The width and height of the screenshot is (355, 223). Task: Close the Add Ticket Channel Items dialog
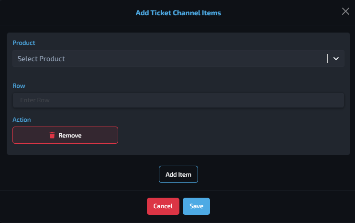pyautogui.click(x=345, y=11)
